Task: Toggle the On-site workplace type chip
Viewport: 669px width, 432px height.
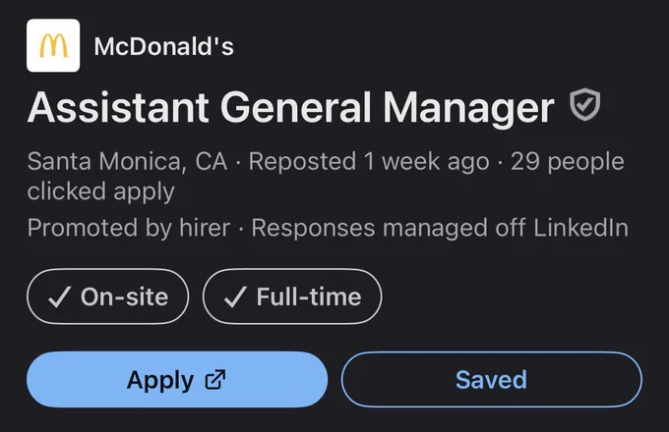Action: 107,297
